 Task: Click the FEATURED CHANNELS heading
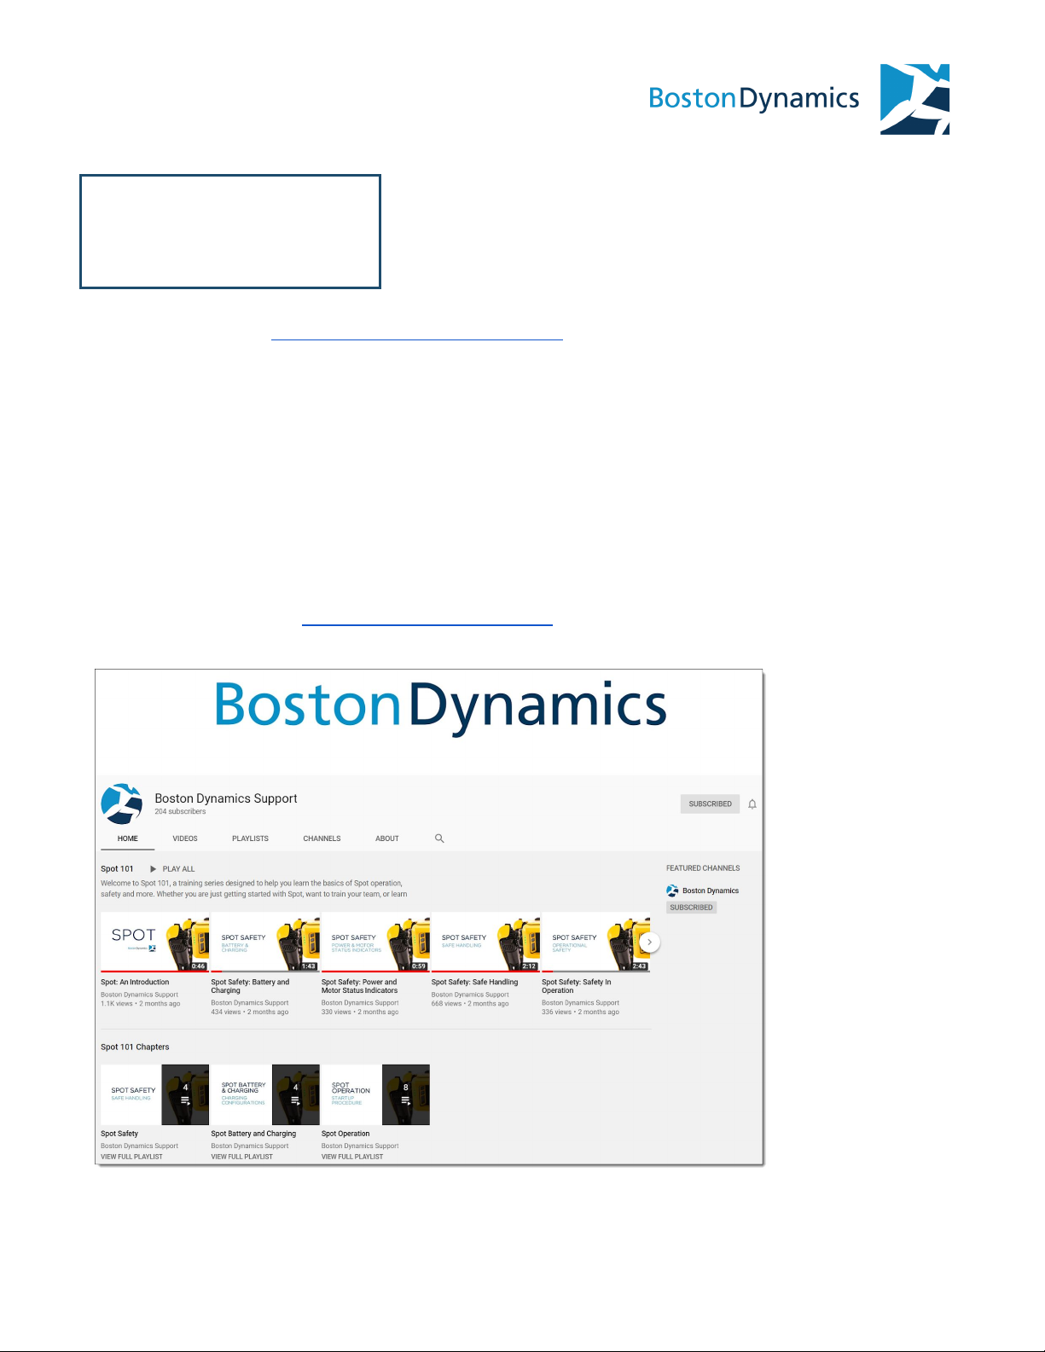click(x=703, y=868)
